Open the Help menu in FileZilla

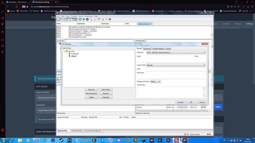pyautogui.click(x=96, y=16)
